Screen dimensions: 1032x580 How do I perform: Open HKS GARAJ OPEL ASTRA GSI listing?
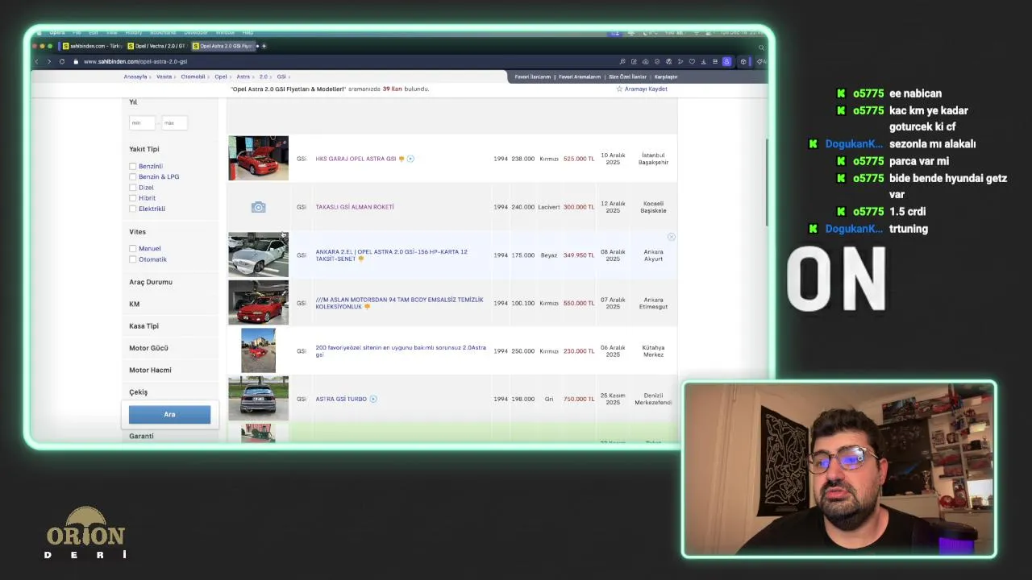pos(356,159)
